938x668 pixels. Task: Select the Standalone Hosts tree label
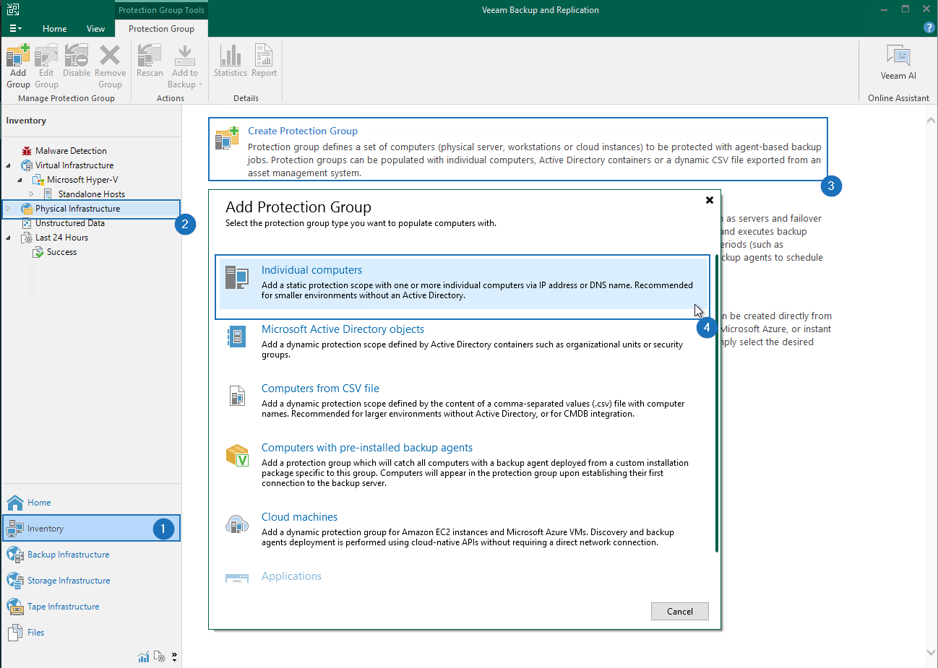click(92, 194)
